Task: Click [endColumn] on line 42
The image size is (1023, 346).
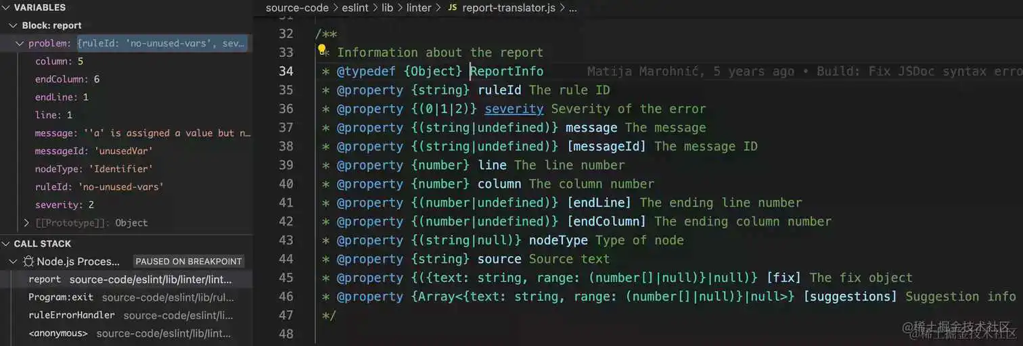Action: (x=606, y=222)
